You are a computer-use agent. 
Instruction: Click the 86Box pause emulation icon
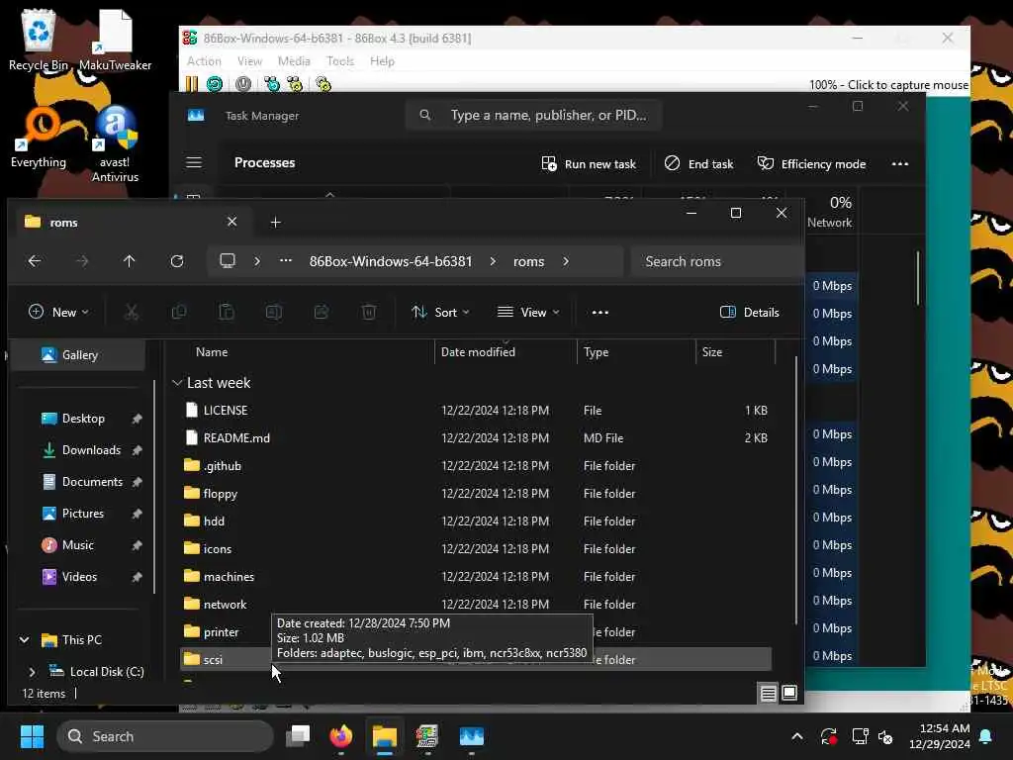tap(192, 84)
